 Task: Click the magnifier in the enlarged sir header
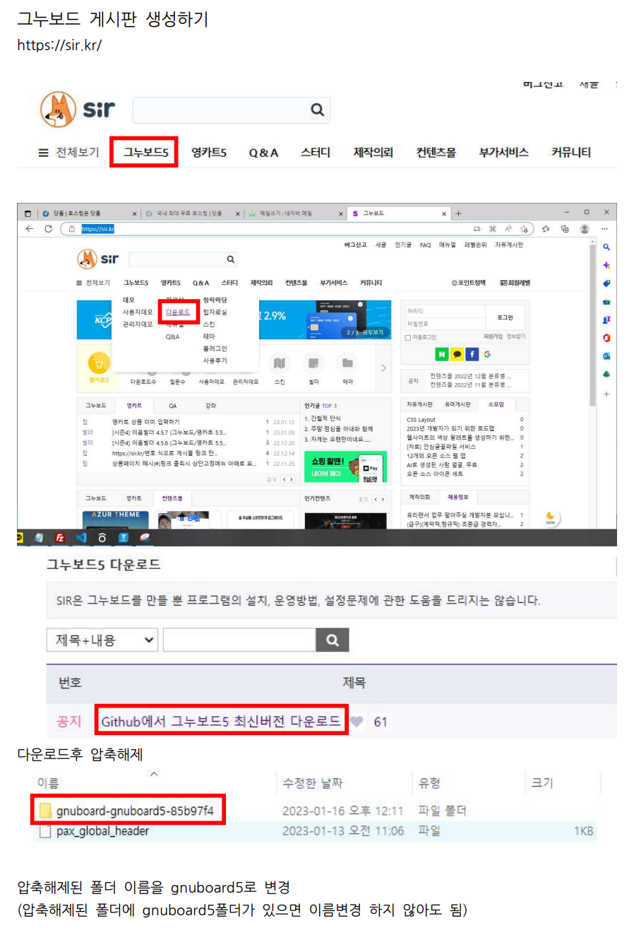click(x=318, y=110)
